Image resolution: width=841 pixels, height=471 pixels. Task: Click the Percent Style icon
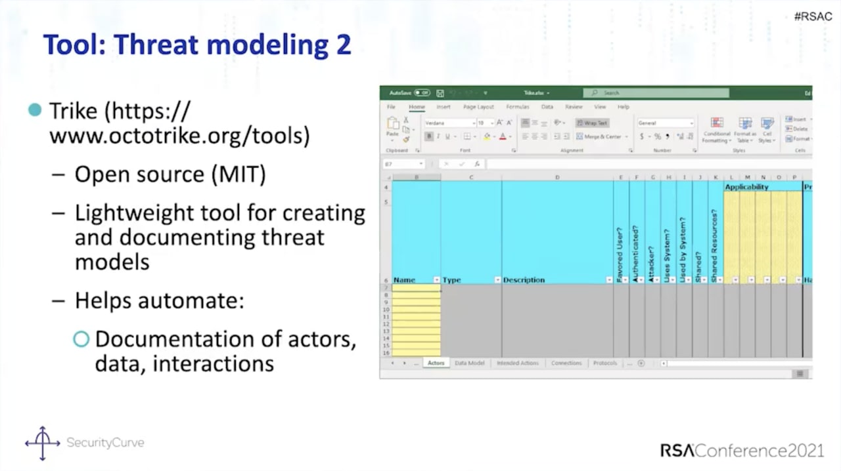point(657,136)
